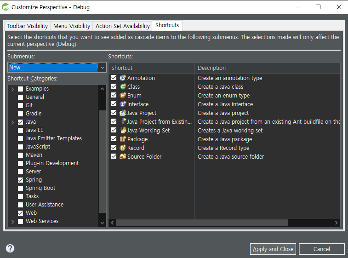The image size is (348, 258).
Task: Expand the Web Services tree node
Action: coord(13,221)
